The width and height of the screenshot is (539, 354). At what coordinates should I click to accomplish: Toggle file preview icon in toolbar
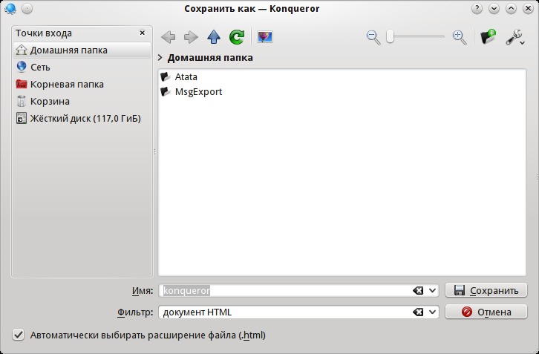265,37
